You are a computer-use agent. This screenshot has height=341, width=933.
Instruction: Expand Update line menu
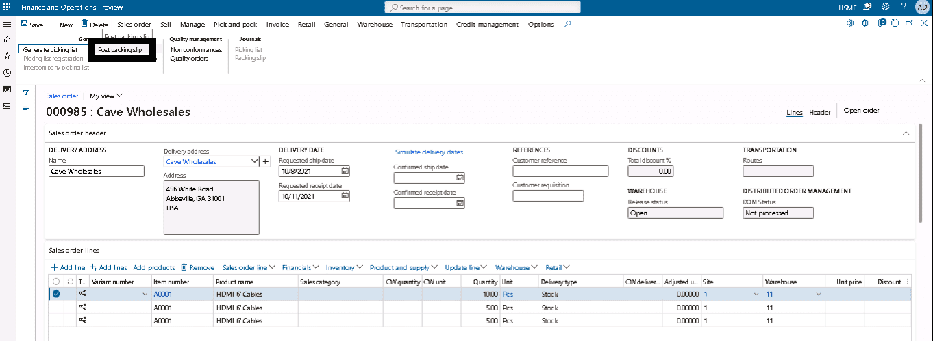pyautogui.click(x=466, y=267)
